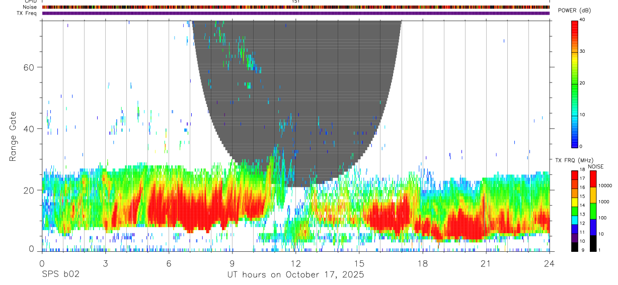Click the 14 MHz label on TX scale
The image size is (618, 285).
tap(582, 205)
